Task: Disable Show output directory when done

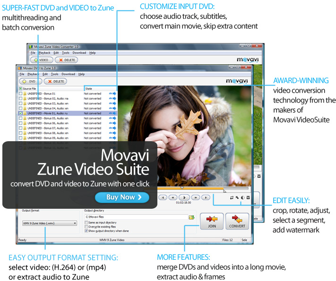Action: coord(86,231)
